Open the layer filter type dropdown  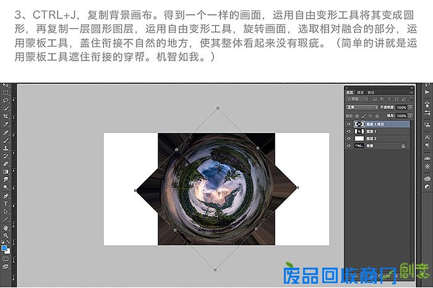click(358, 99)
